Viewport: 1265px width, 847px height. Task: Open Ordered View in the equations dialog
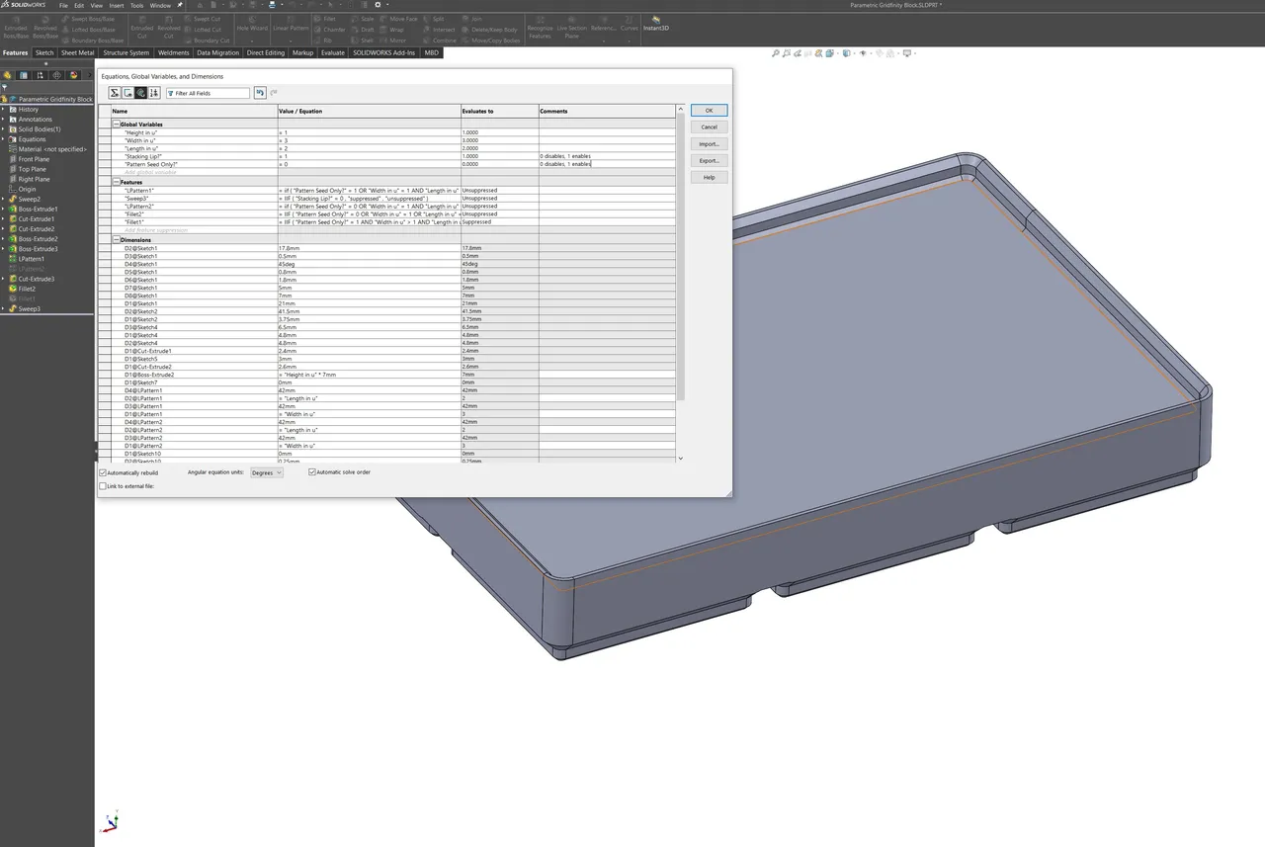click(x=154, y=92)
